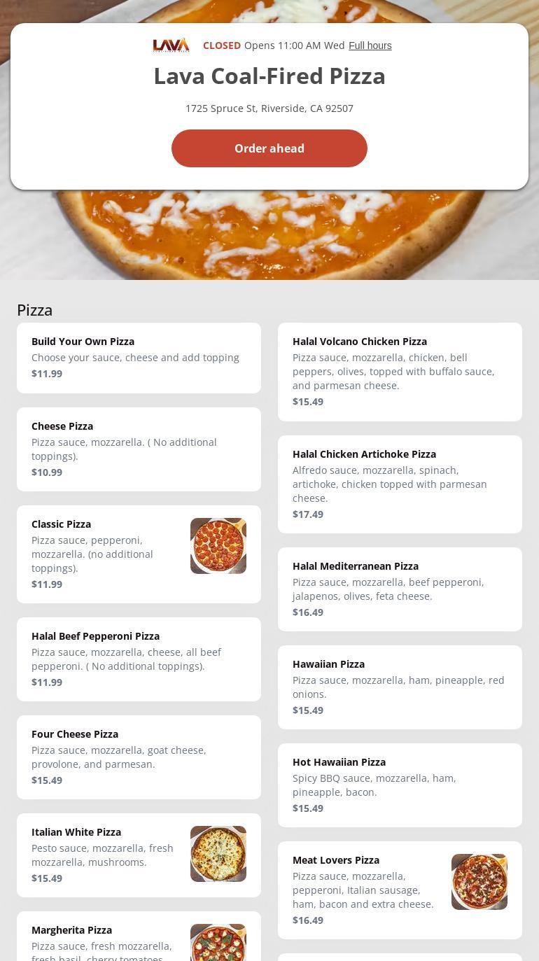
Task: Click the Margherita Pizza thumbnail
Action: tap(218, 942)
